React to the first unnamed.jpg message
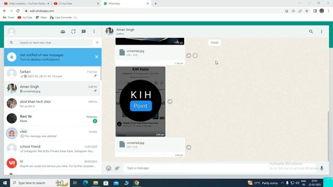333x187 pixels. click(x=195, y=56)
